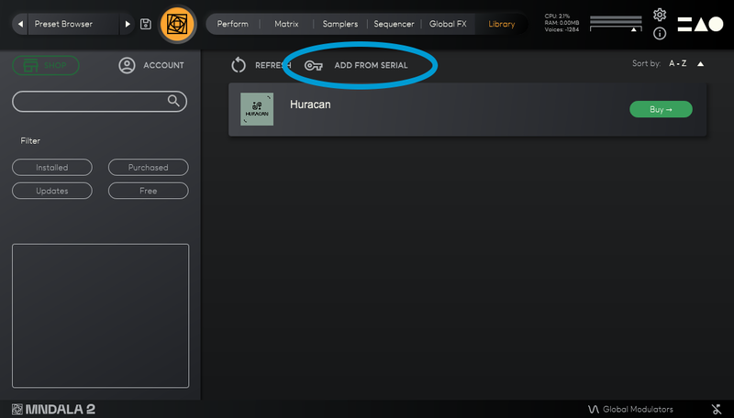Toggle the Installed filter
Image resolution: width=734 pixels, height=418 pixels.
pos(52,168)
